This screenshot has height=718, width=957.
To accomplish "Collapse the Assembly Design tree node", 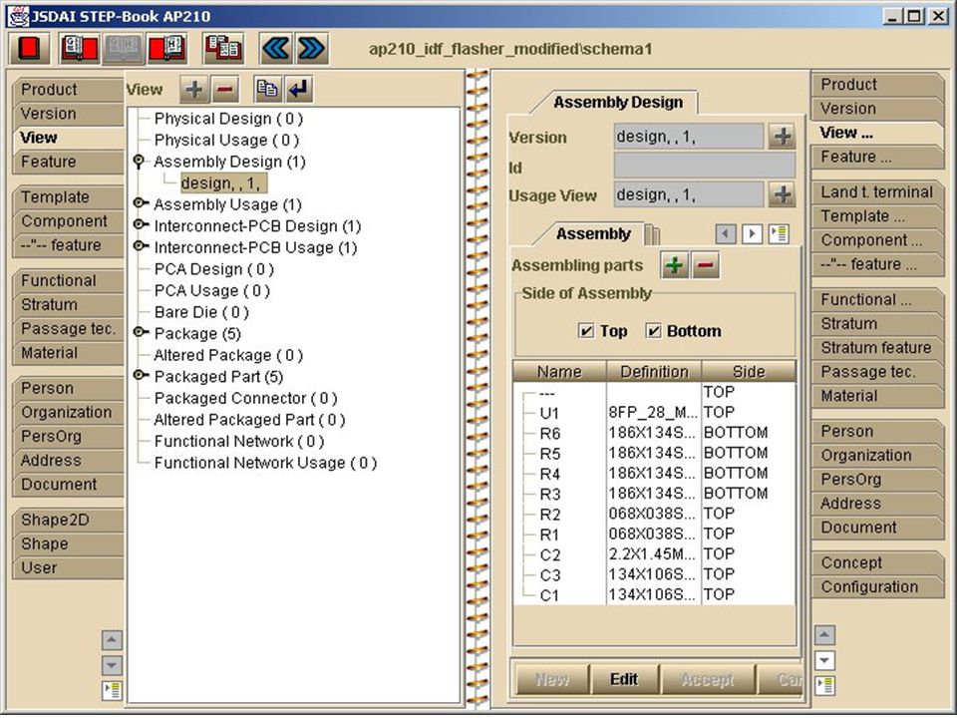I will [x=140, y=162].
